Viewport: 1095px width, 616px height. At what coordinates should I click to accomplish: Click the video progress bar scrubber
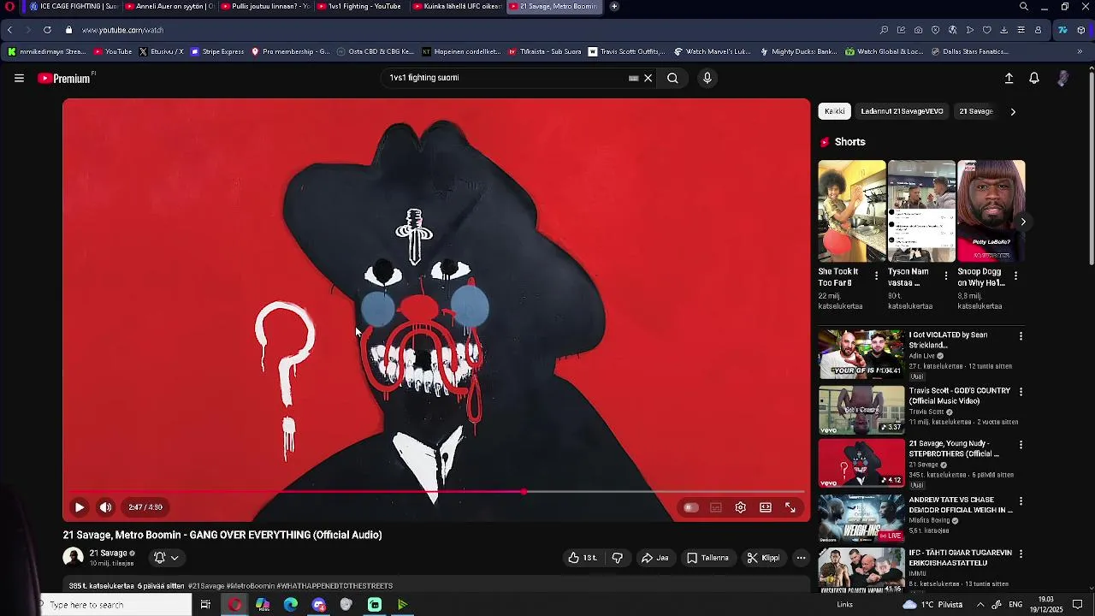524,492
